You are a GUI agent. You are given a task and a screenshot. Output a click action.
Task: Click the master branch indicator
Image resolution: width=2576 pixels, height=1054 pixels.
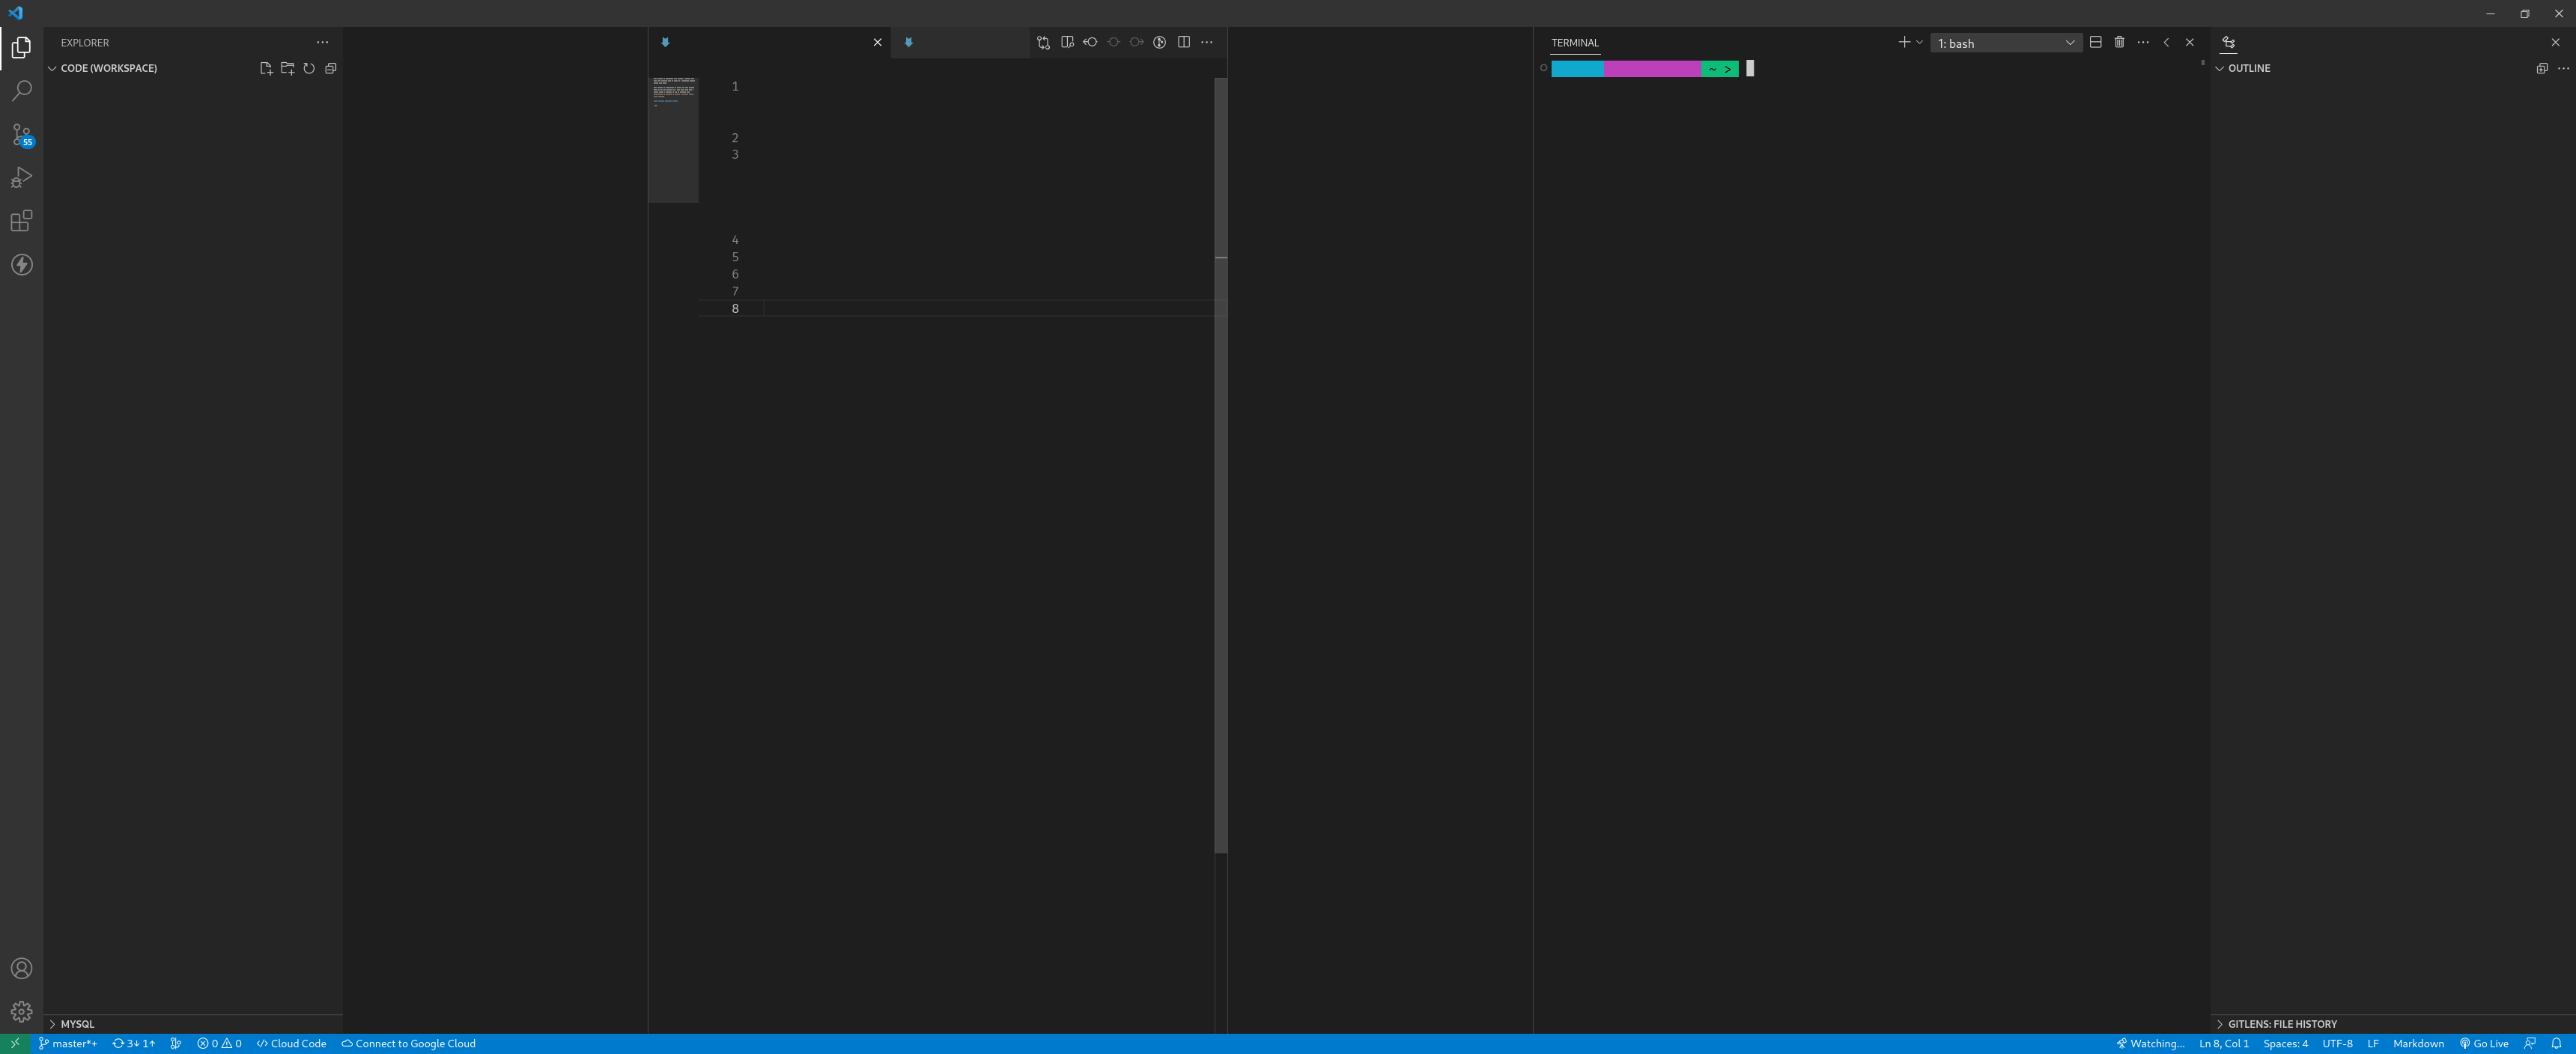pos(69,1043)
